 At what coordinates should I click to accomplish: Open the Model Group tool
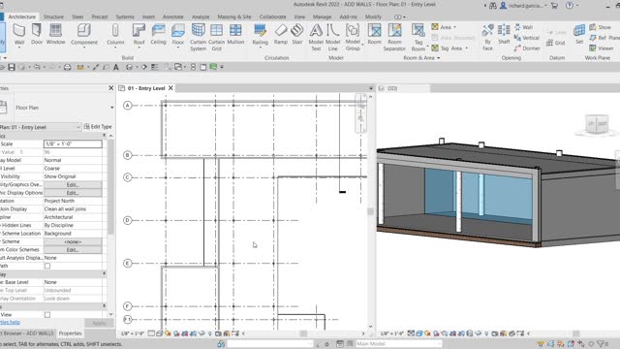pyautogui.click(x=353, y=37)
